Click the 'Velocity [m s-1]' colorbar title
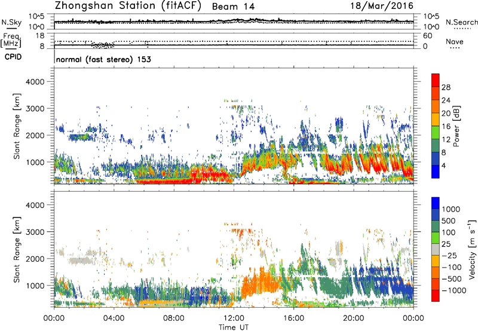Viewport: 478px width, 331px height. point(472,249)
